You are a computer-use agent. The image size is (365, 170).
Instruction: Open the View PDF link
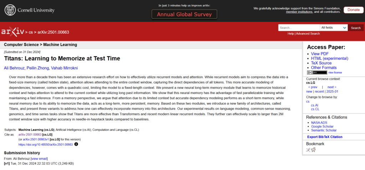(x=320, y=54)
